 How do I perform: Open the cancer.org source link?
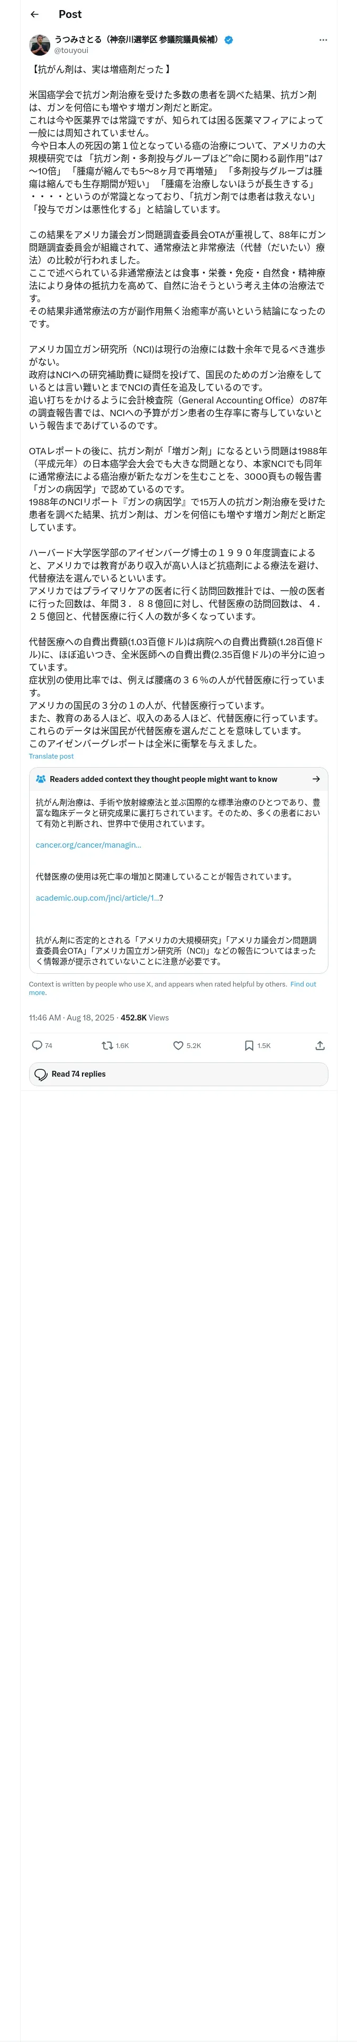click(x=89, y=845)
